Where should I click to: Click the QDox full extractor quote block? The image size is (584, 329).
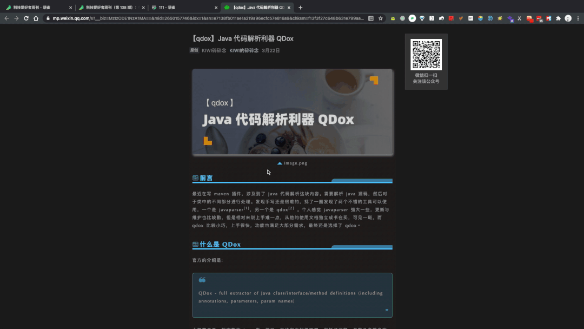coord(293,295)
